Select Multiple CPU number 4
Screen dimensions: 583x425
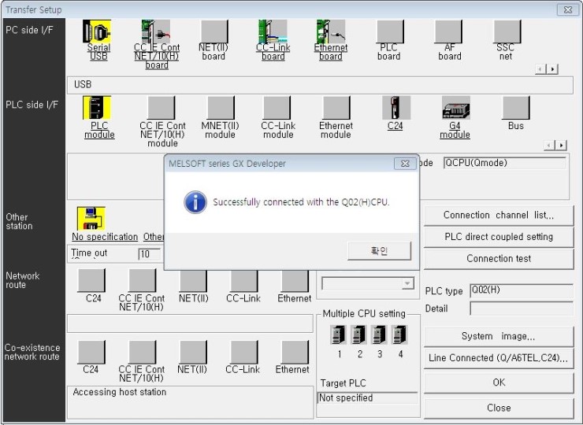[399, 334]
